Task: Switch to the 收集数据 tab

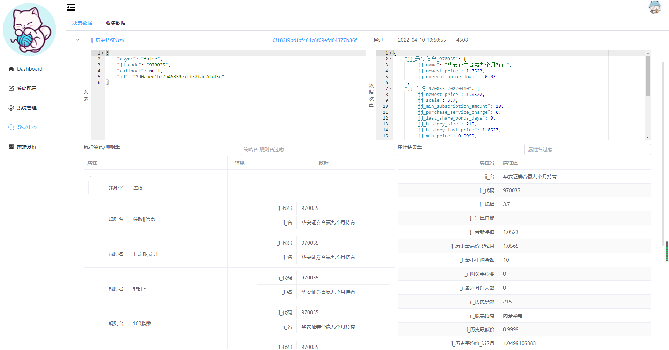Action: tap(116, 23)
